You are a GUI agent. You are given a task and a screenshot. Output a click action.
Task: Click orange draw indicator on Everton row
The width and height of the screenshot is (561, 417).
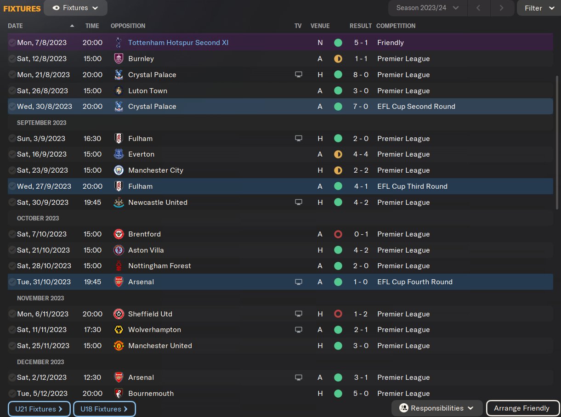coord(338,154)
